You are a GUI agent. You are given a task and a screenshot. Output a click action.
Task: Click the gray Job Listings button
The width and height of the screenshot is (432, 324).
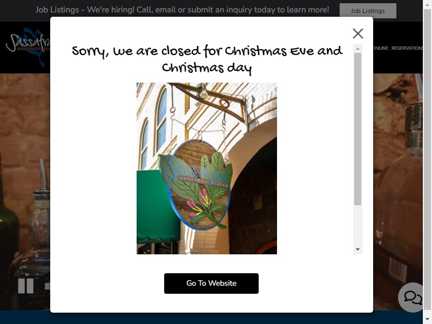pos(368,11)
